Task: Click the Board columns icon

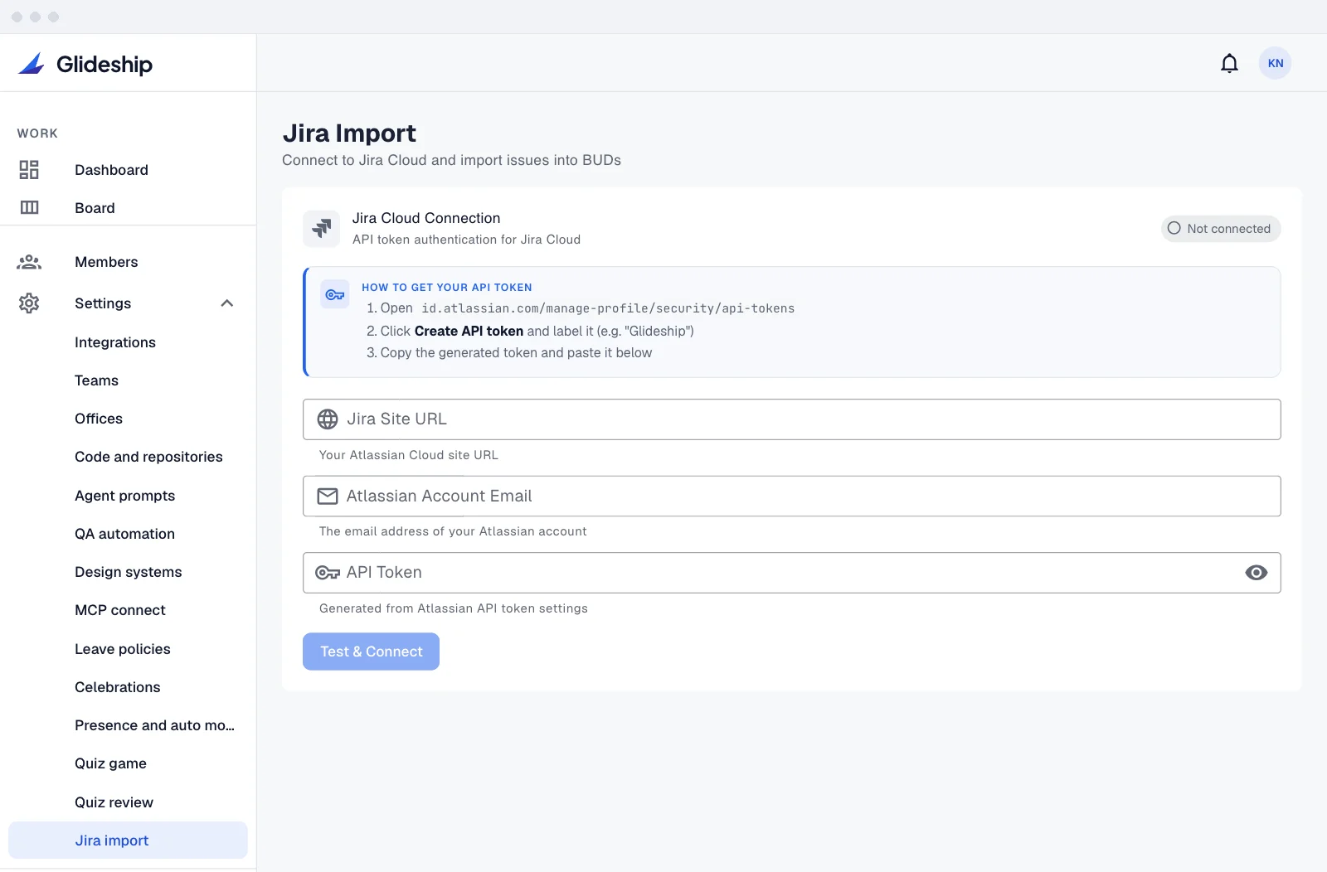Action: click(x=29, y=207)
